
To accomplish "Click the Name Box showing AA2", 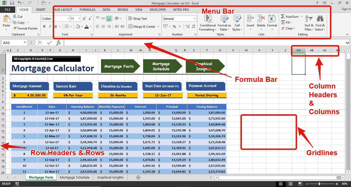I will (x=14, y=43).
